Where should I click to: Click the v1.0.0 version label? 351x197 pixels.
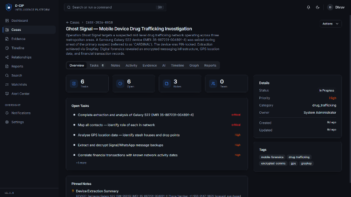[x=9, y=193]
